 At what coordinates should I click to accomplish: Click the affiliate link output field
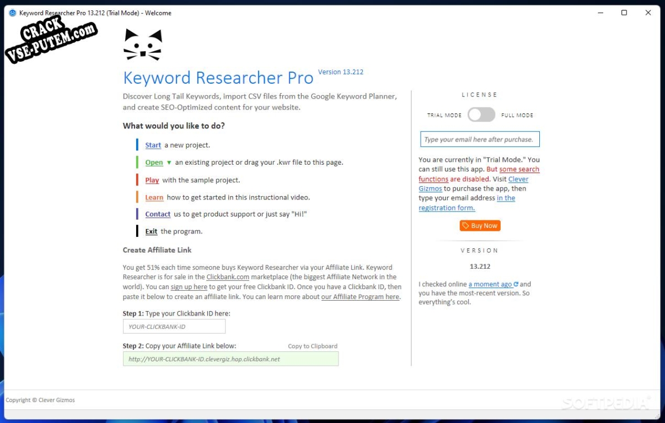(x=230, y=359)
